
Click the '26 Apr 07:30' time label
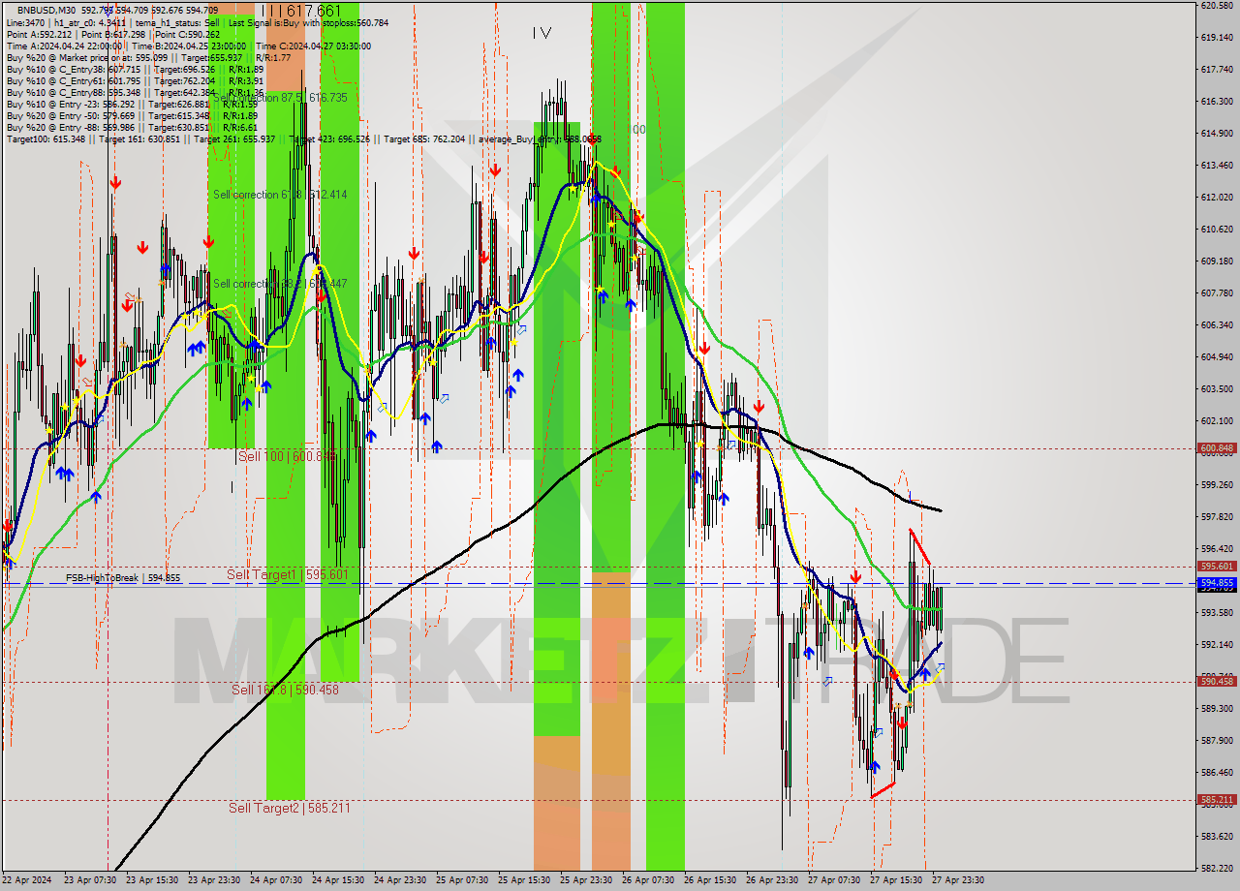[x=648, y=880]
